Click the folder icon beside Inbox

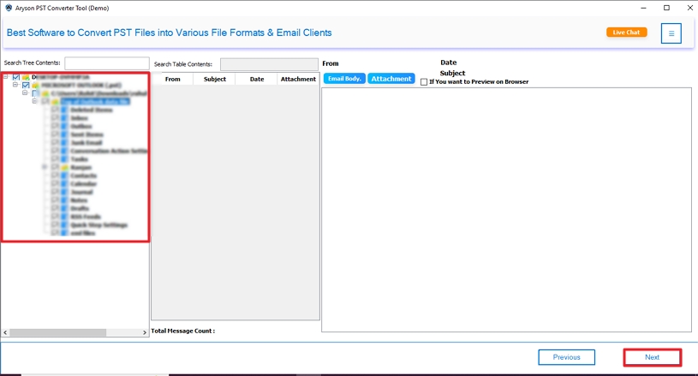pyautogui.click(x=64, y=118)
